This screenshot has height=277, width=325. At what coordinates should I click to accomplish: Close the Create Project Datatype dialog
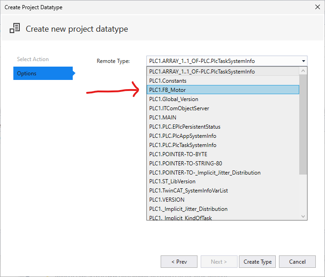[317, 7]
